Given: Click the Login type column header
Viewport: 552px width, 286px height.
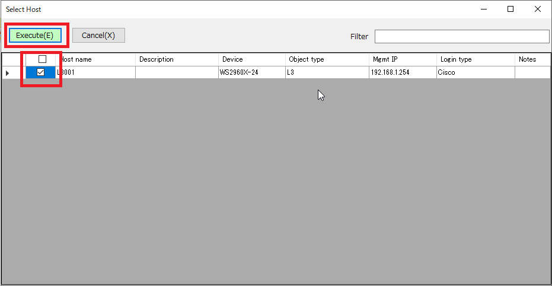Looking at the screenshot, I should click(x=475, y=59).
